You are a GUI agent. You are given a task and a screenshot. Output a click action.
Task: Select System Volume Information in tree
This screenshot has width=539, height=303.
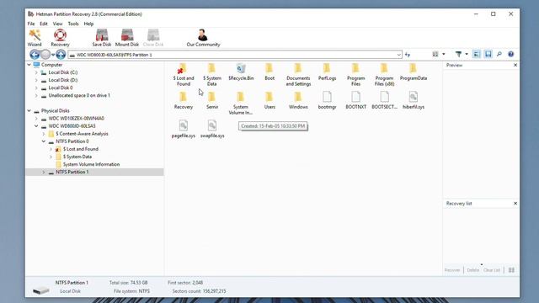pyautogui.click(x=91, y=164)
